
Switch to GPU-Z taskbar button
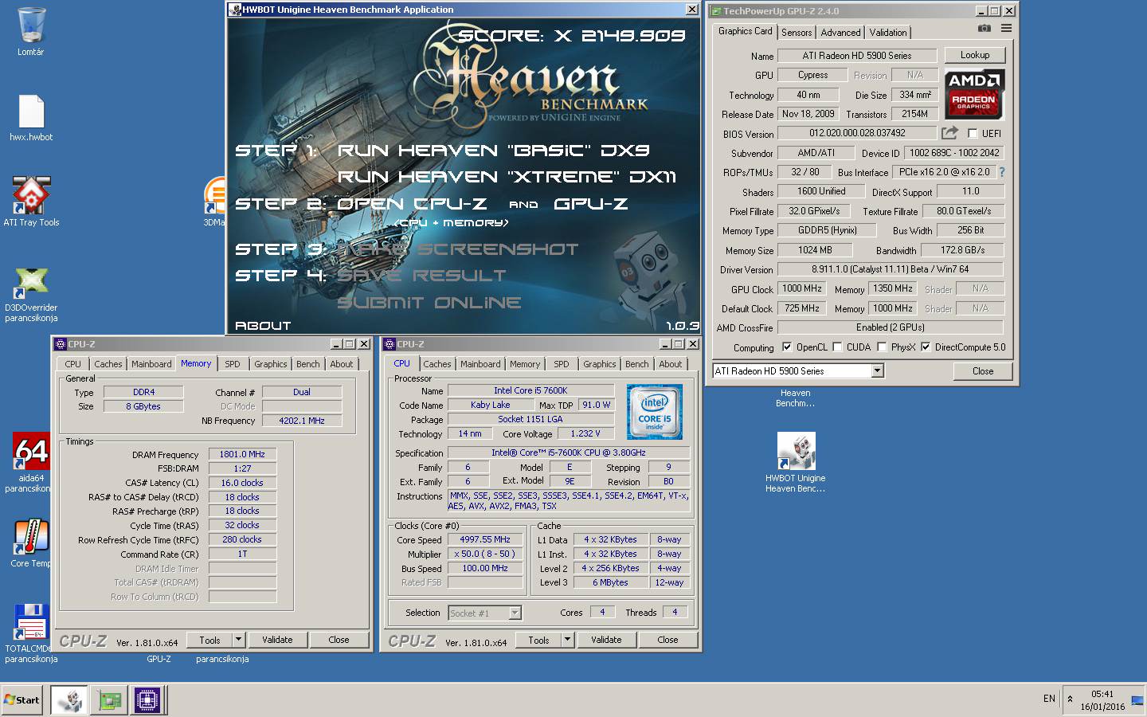coord(109,700)
